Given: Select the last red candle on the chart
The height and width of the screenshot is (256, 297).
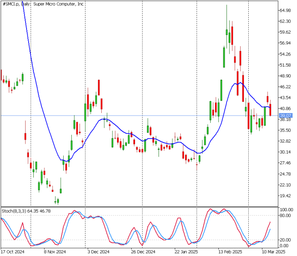Looking at the screenshot, I should point(271,110).
